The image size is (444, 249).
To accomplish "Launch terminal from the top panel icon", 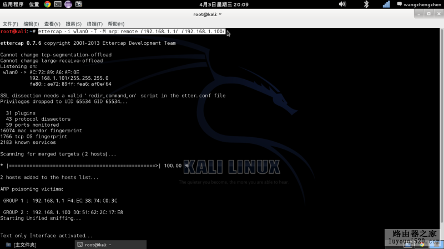I will [58, 4].
